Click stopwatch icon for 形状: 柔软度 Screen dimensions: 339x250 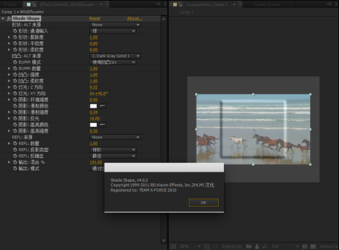tap(15, 50)
